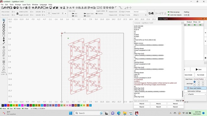This screenshot has width=207, height=116.
Task: Open the Edit menu
Action: [x=7, y=4]
